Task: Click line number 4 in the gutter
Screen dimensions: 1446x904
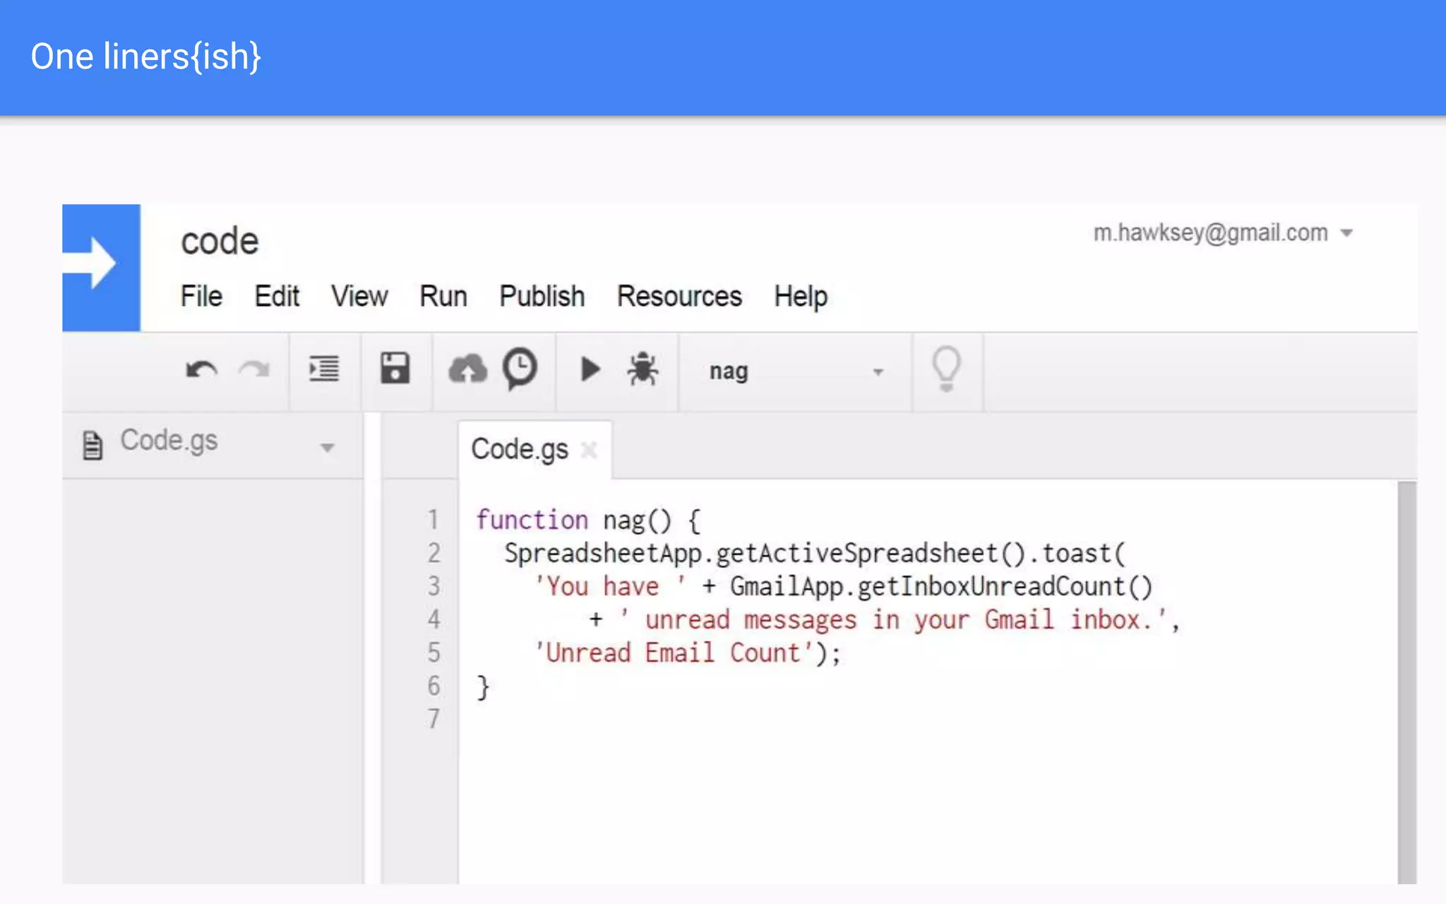Action: (x=434, y=619)
